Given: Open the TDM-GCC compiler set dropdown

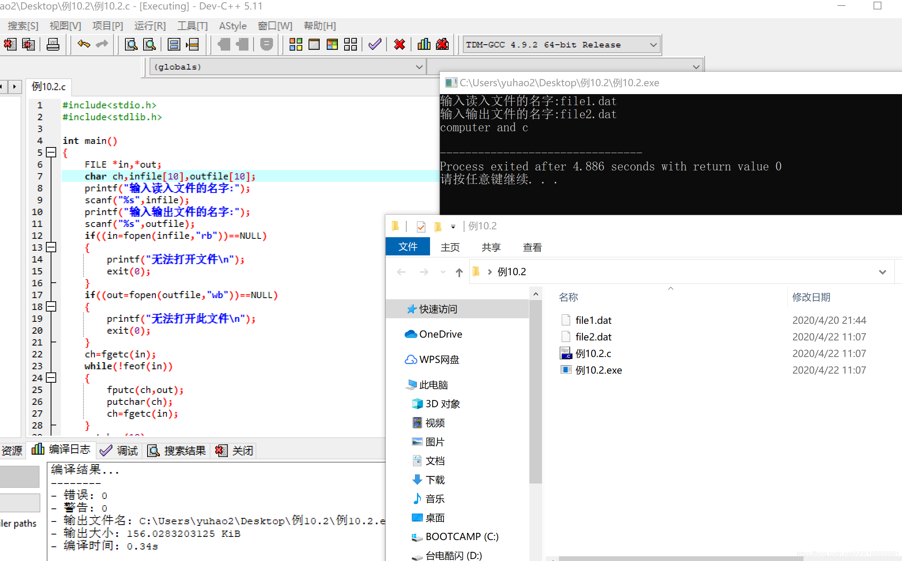Looking at the screenshot, I should coord(653,45).
